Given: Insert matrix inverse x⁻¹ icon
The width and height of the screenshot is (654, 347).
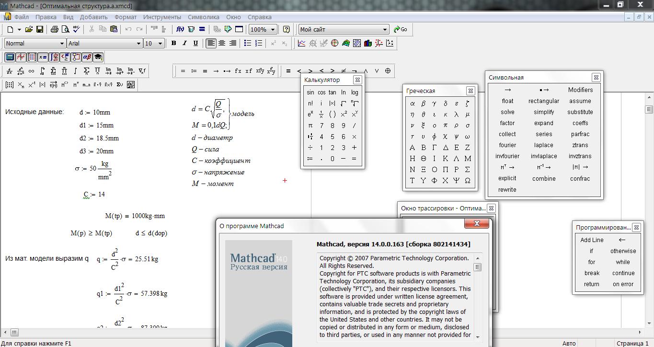Looking at the screenshot, I should (31, 85).
